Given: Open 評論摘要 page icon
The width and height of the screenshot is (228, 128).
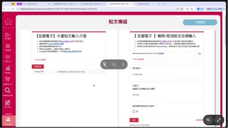Looking at the screenshot, I should point(8,47).
